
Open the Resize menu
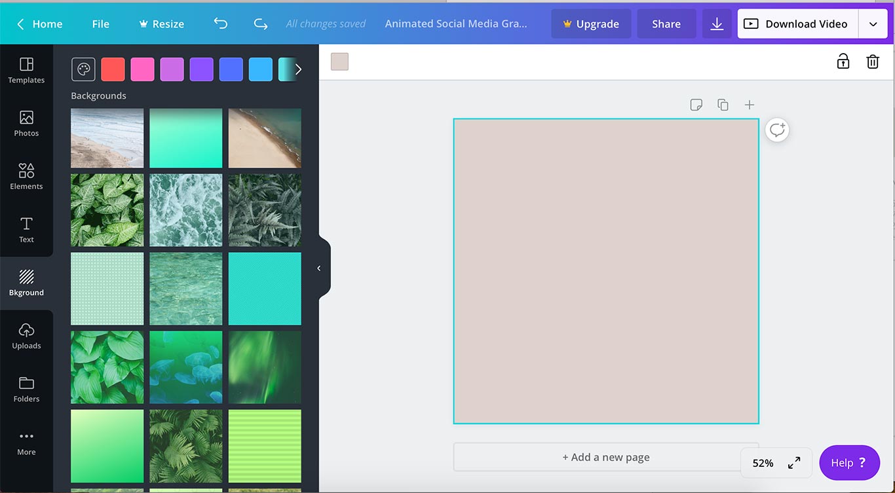click(161, 24)
